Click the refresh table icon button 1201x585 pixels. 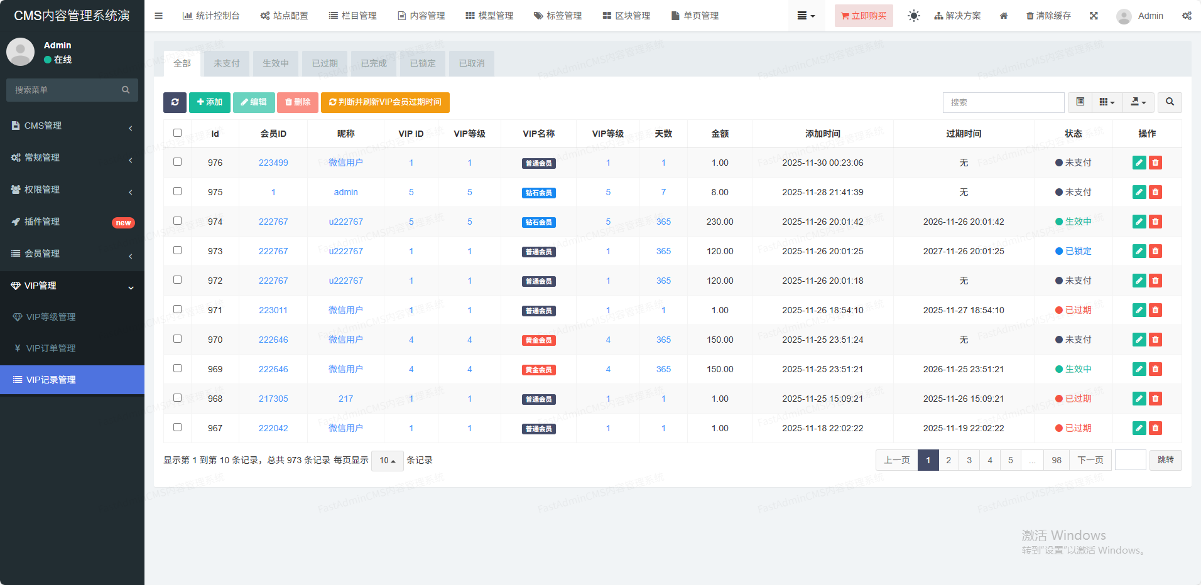pyautogui.click(x=175, y=102)
